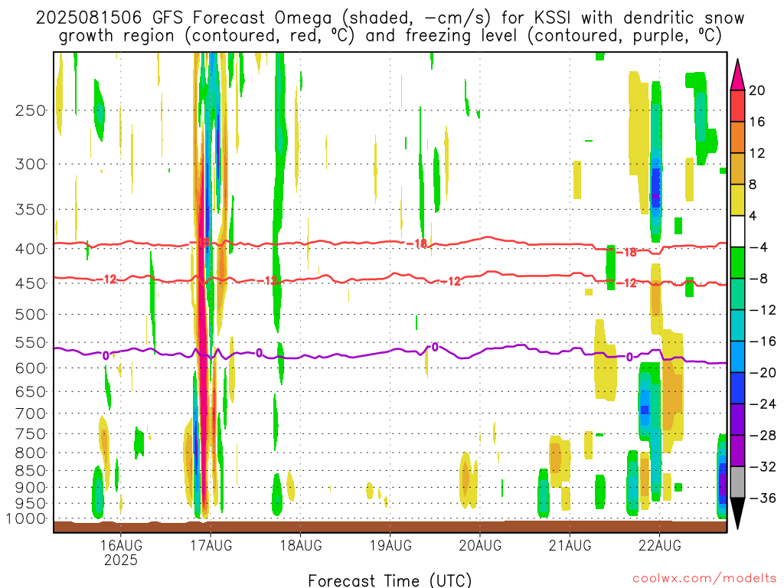784x588 pixels.
Task: Select the 650 pressure level axis label
Action: (31, 391)
